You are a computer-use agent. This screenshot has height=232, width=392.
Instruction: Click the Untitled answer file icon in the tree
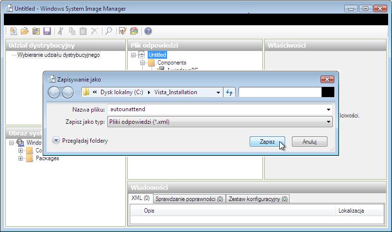[x=142, y=55]
